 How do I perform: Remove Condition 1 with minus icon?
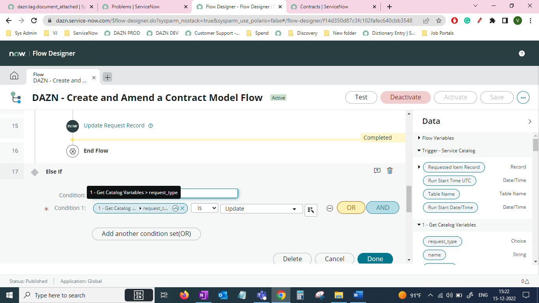click(x=330, y=208)
